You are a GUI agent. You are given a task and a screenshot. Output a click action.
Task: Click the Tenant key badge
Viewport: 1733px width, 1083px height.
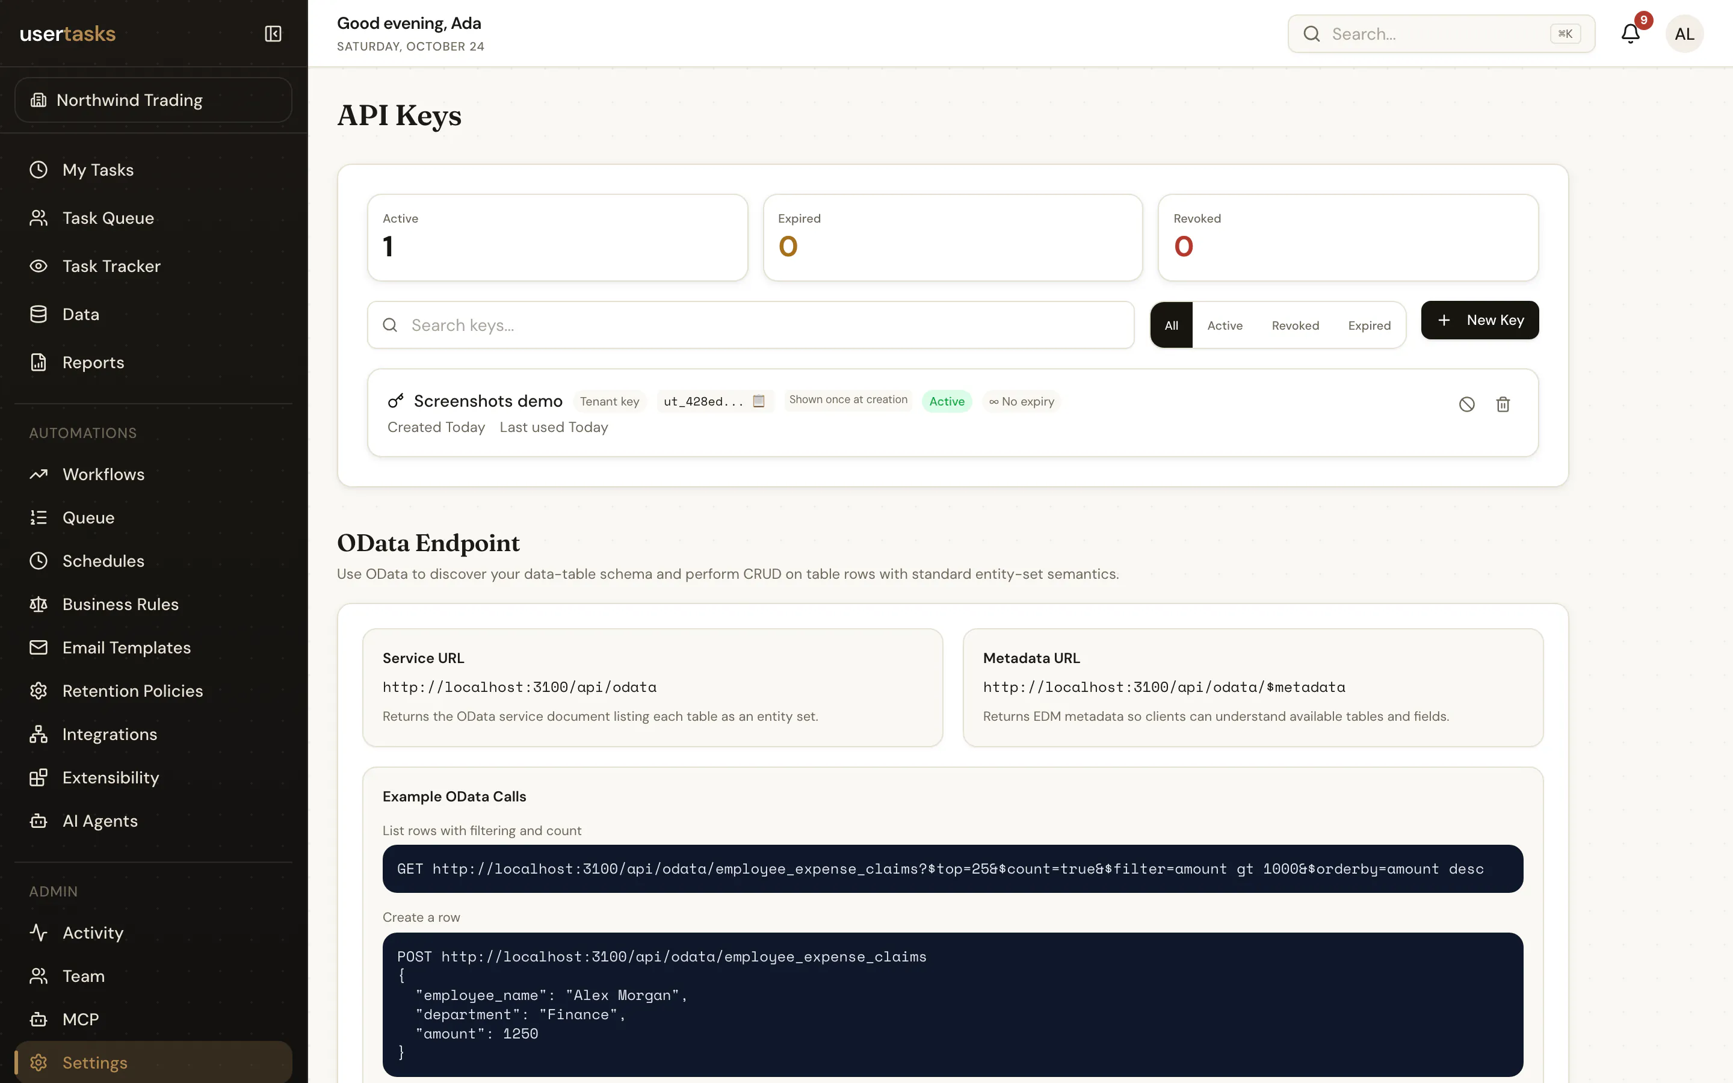[x=610, y=401]
